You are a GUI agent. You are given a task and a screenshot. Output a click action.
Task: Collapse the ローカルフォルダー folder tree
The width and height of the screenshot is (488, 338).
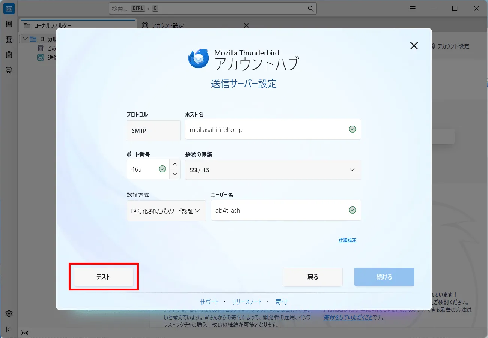(x=25, y=39)
